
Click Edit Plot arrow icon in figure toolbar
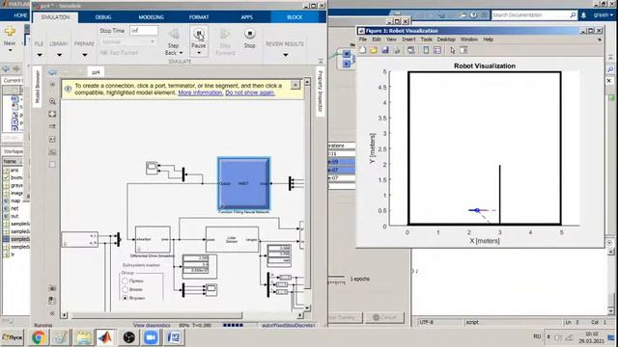click(453, 50)
